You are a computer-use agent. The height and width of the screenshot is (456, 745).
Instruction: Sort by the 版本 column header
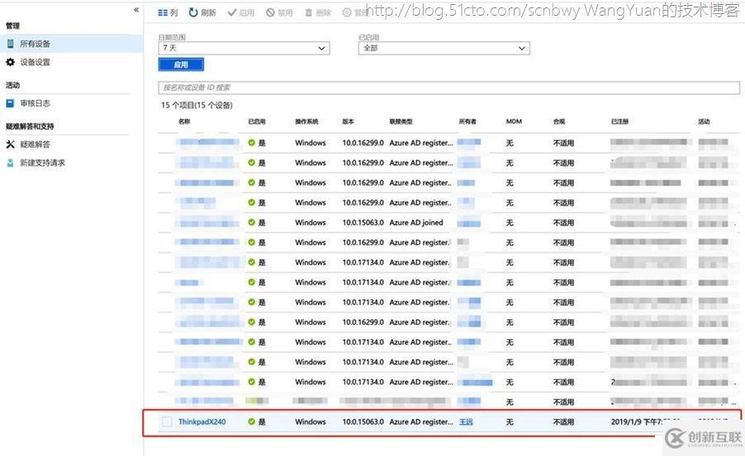349,121
